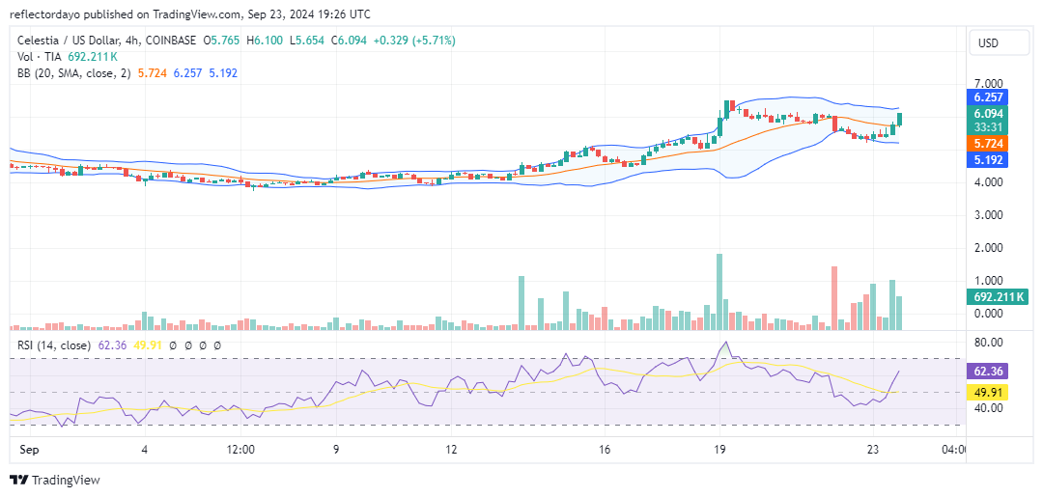The width and height of the screenshot is (1043, 497).
Task: Click the 9 date label on time axis
Action: click(336, 450)
